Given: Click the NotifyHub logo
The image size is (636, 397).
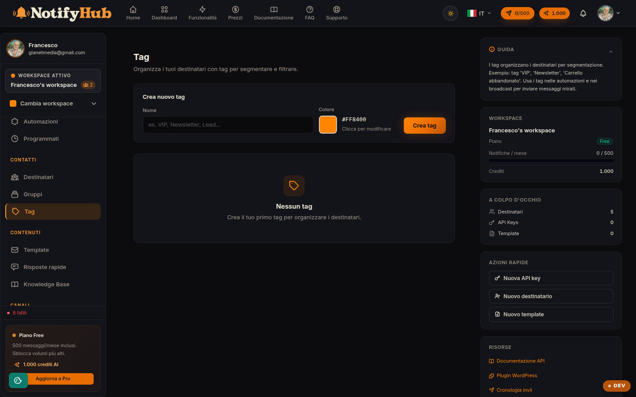Looking at the screenshot, I should (62, 13).
